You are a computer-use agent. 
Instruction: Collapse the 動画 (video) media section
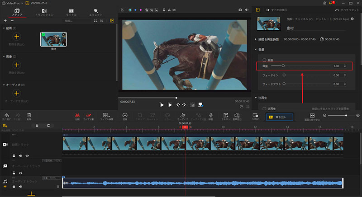point(4,28)
